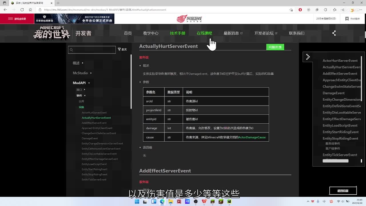Image resolution: width=366 pixels, height=206 pixels.
Task: Jump to DamageEvent in right outline
Action: coord(334,93)
